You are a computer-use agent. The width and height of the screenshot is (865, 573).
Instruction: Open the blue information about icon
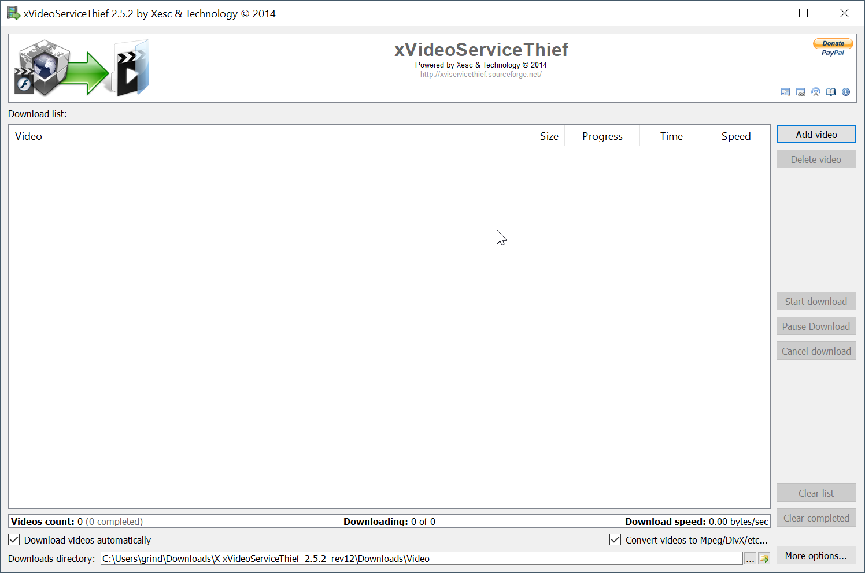846,92
